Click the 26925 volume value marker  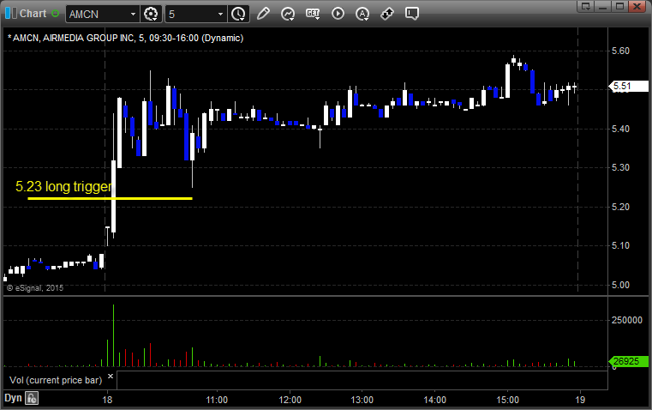[x=628, y=361]
